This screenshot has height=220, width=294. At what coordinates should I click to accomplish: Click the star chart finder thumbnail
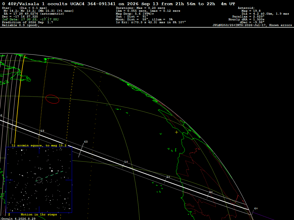tap(39, 180)
